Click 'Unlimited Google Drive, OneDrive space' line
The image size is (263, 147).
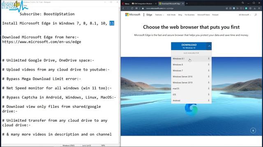(48, 60)
